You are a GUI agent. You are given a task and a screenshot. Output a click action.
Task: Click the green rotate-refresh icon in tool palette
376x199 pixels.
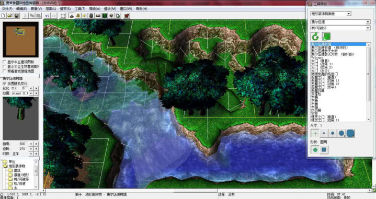315,37
